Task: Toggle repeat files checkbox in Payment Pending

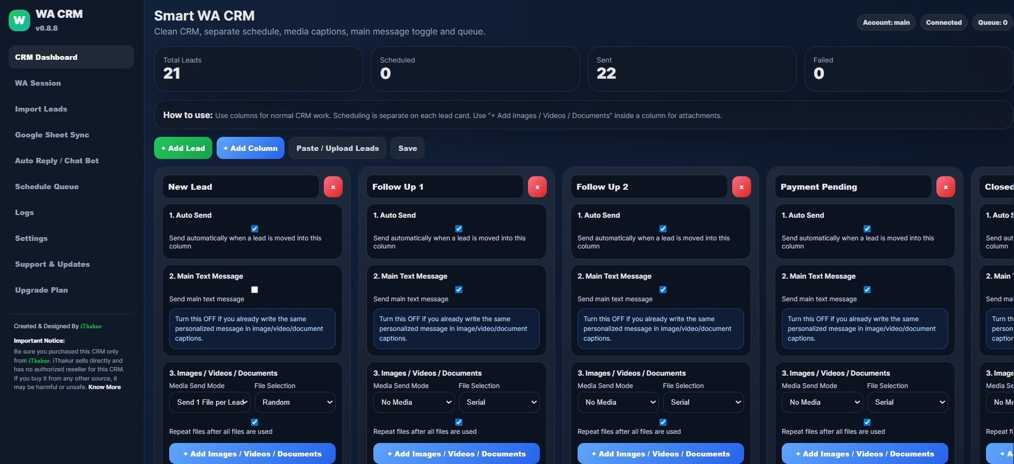Action: tap(867, 422)
